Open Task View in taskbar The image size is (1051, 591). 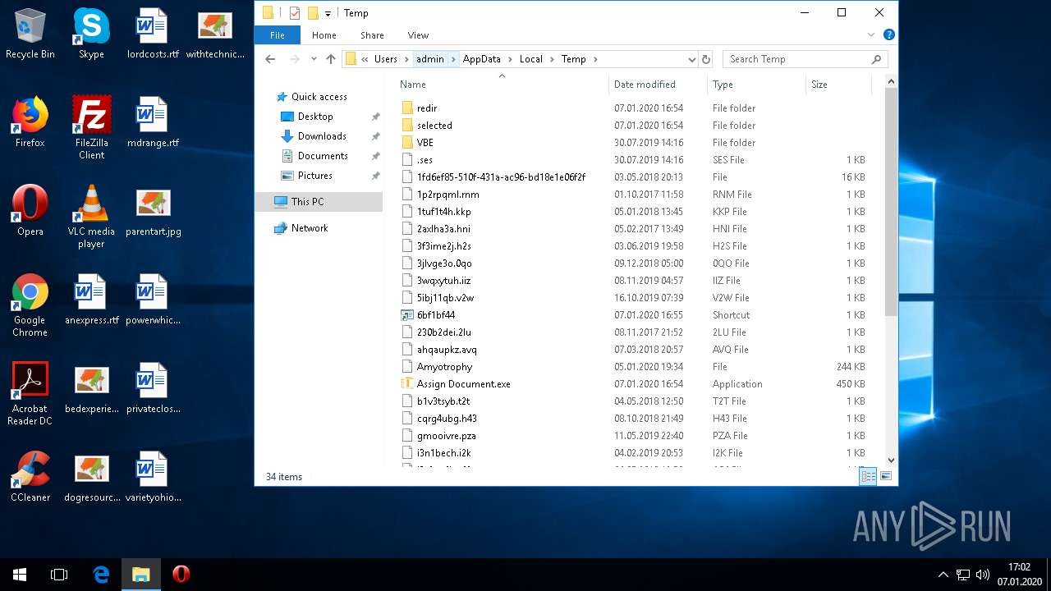pos(59,575)
